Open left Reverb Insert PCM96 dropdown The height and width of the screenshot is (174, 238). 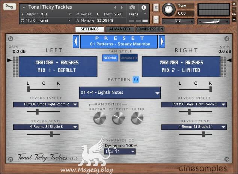click(46, 104)
